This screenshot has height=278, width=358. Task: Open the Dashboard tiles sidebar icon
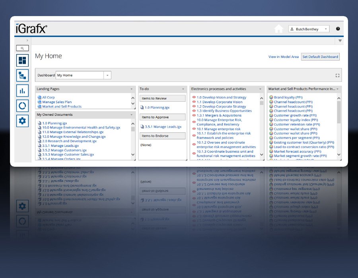click(x=22, y=60)
